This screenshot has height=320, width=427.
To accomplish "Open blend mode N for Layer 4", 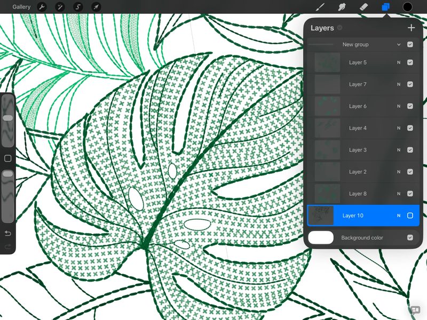I will tap(399, 128).
